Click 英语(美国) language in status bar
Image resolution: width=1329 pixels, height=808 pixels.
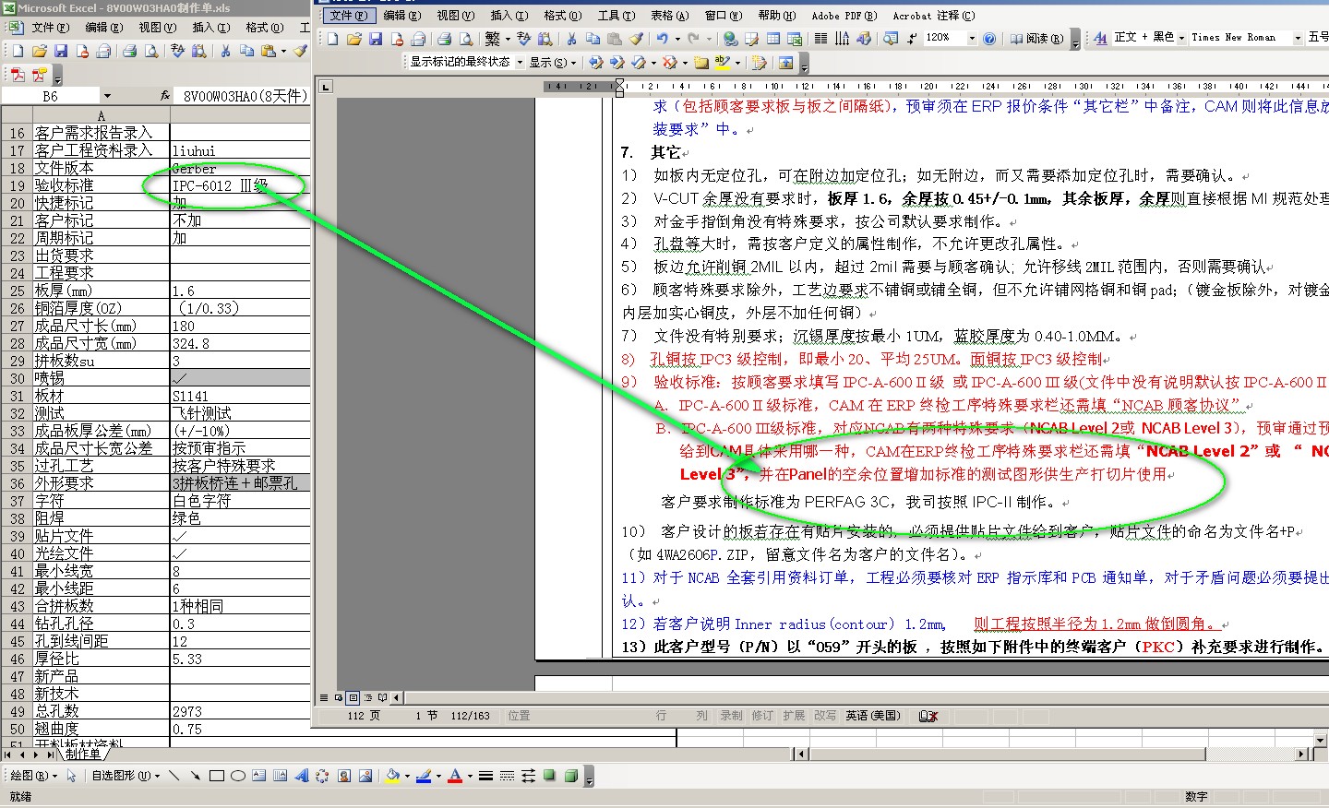(872, 716)
